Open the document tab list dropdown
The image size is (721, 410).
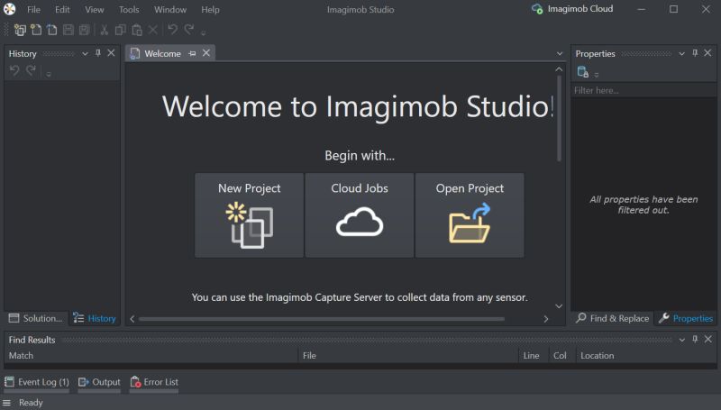(x=560, y=54)
